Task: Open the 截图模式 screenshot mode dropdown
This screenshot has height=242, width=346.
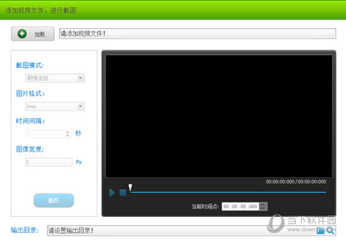Action: (x=55, y=78)
